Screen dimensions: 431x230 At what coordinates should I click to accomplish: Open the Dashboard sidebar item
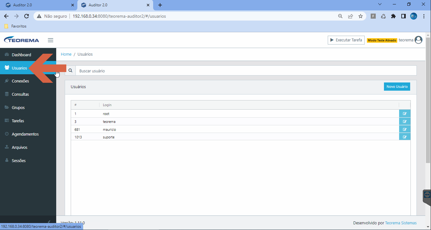(x=28, y=55)
